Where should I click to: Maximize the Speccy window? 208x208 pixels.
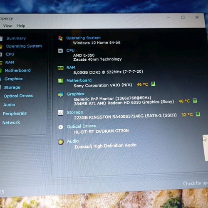(183, 17)
